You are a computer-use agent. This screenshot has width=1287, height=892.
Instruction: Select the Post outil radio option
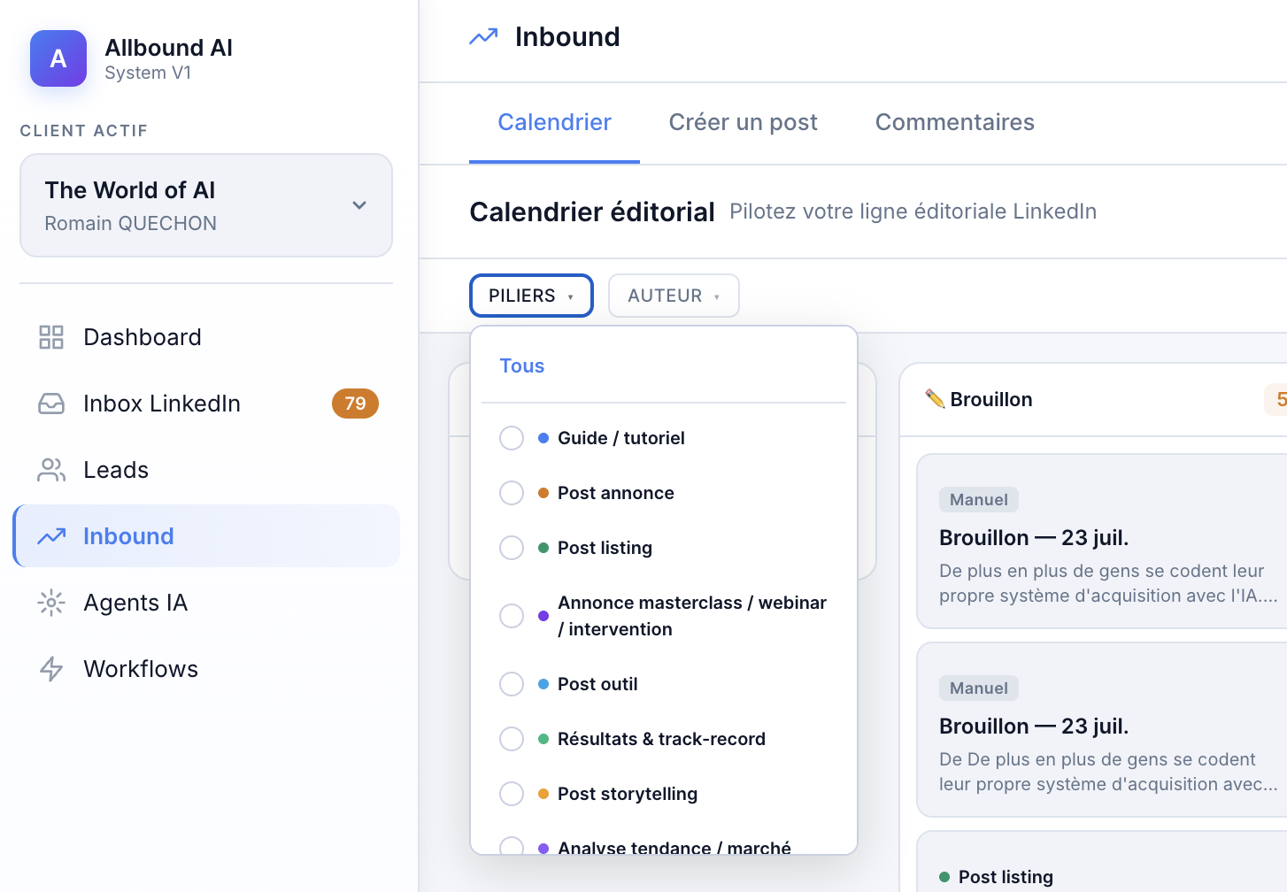[512, 684]
